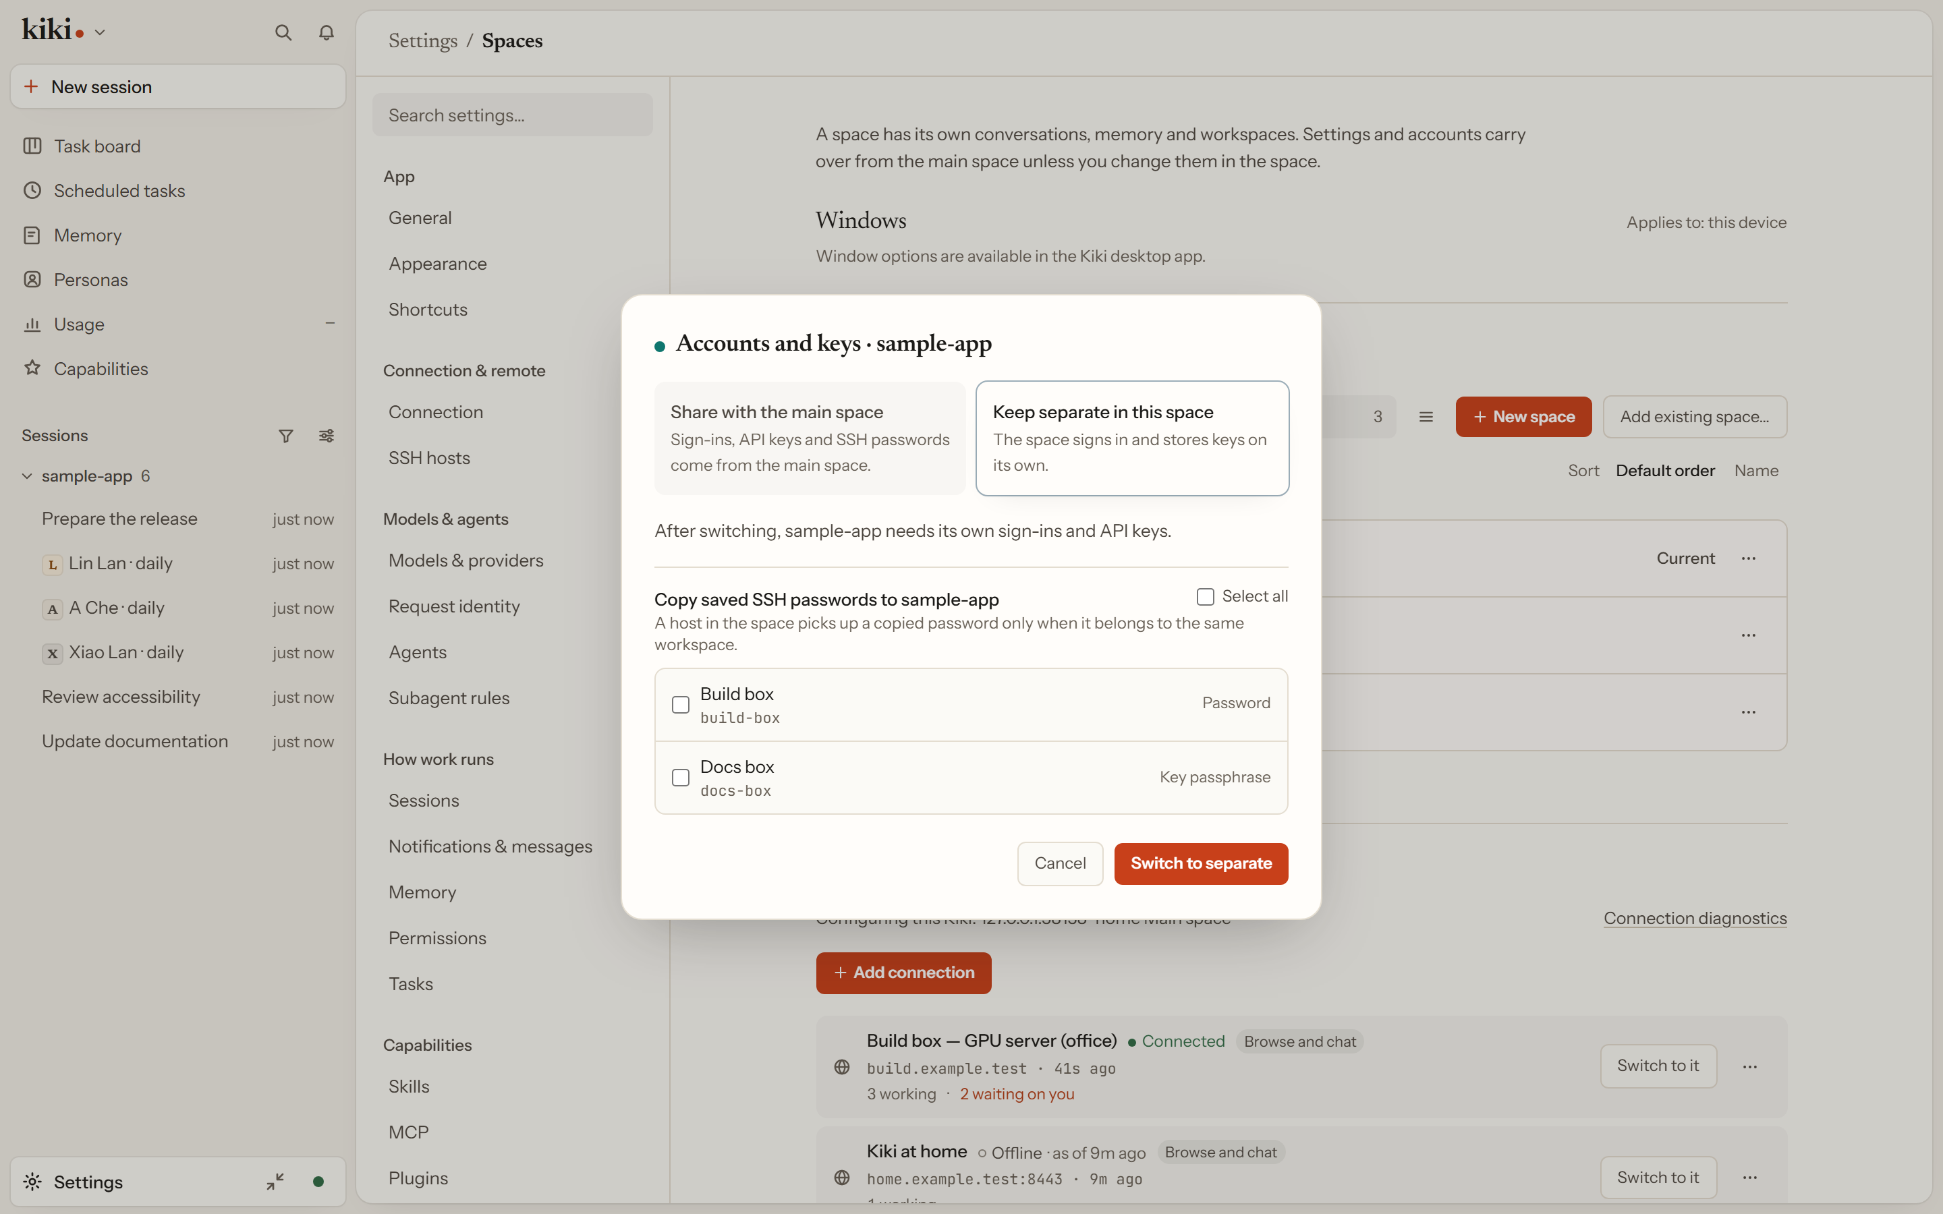This screenshot has width=1943, height=1214.
Task: Filter sessions with funnel icon
Action: (286, 435)
